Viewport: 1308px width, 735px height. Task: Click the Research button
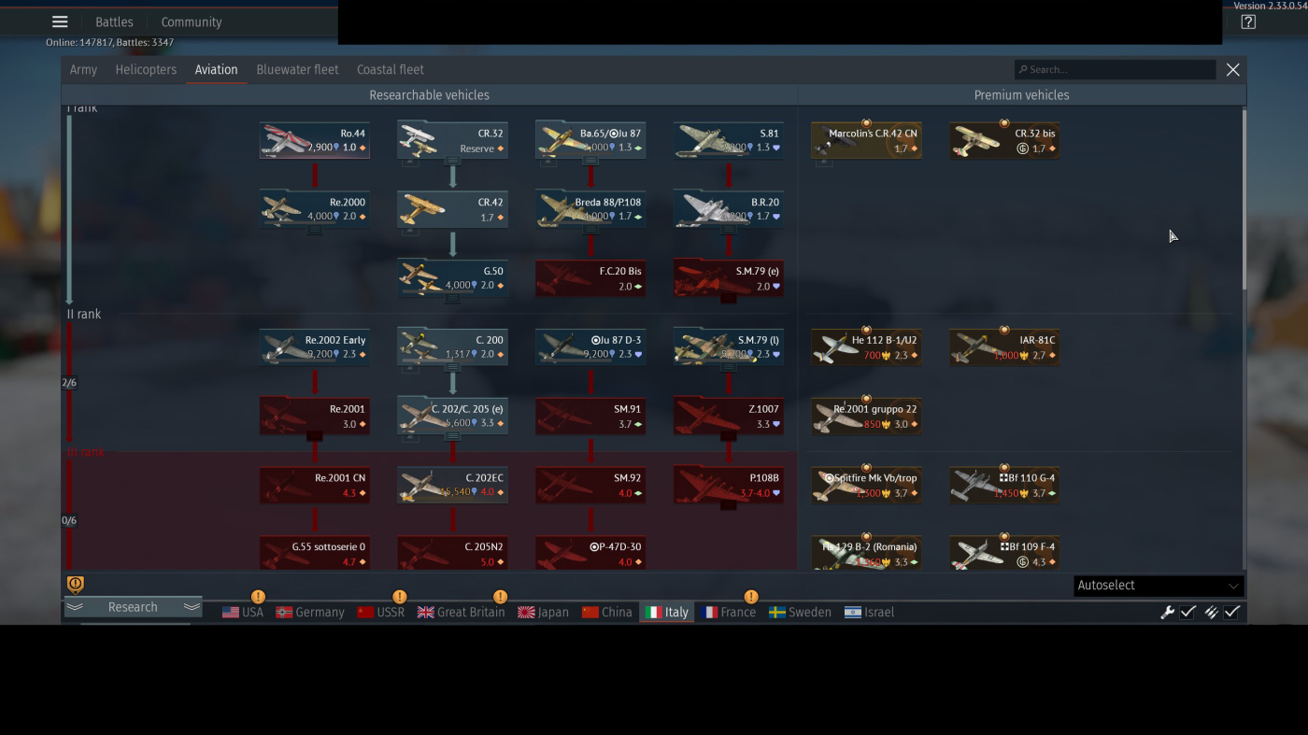pyautogui.click(x=133, y=607)
